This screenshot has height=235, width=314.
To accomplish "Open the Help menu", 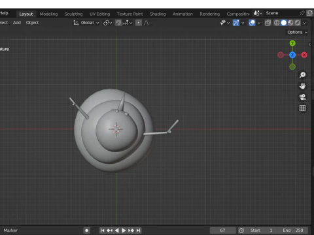I will pyautogui.click(x=4, y=13).
